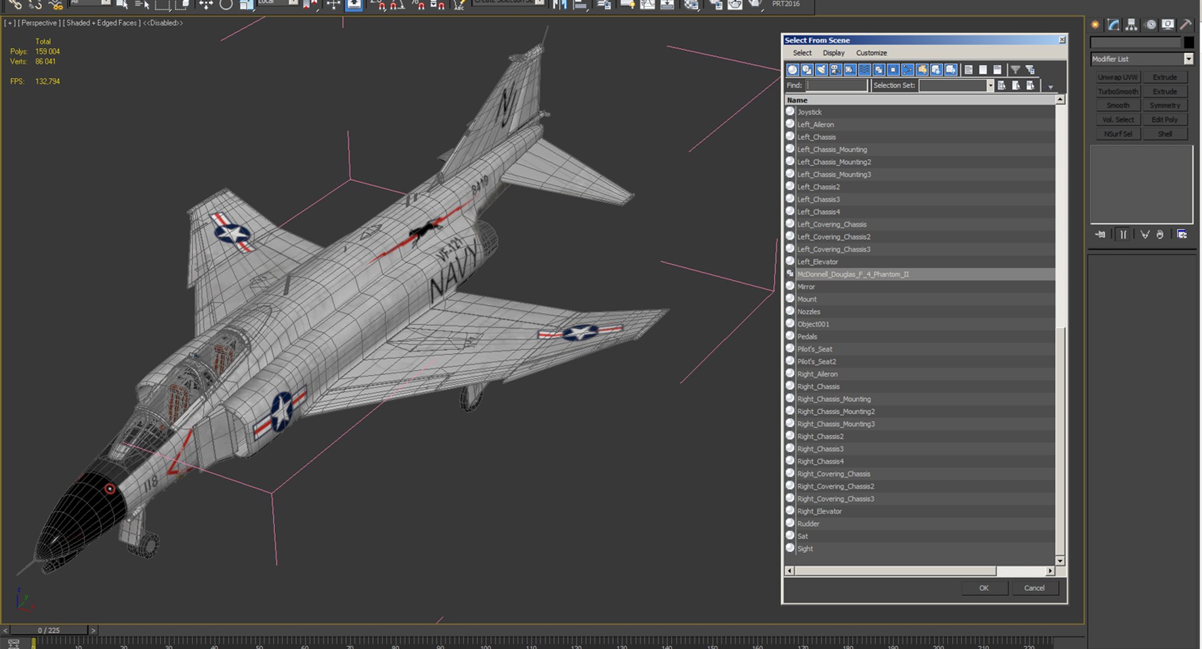
Task: Toggle Display Bones filter icon
Action: [908, 69]
